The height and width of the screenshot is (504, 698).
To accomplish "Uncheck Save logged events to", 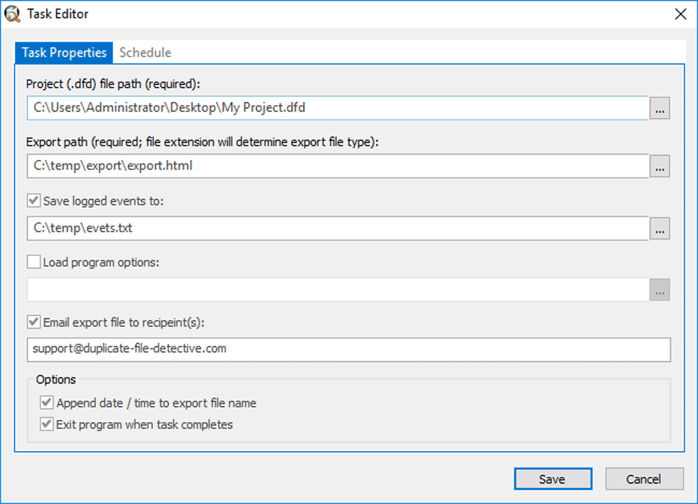I will [x=35, y=201].
